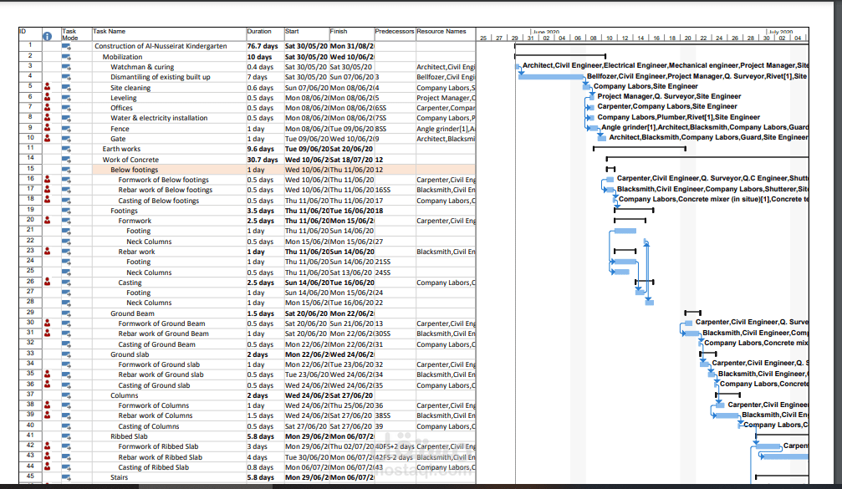
Task: Click task mode icon in Stairs row
Action: (66, 478)
